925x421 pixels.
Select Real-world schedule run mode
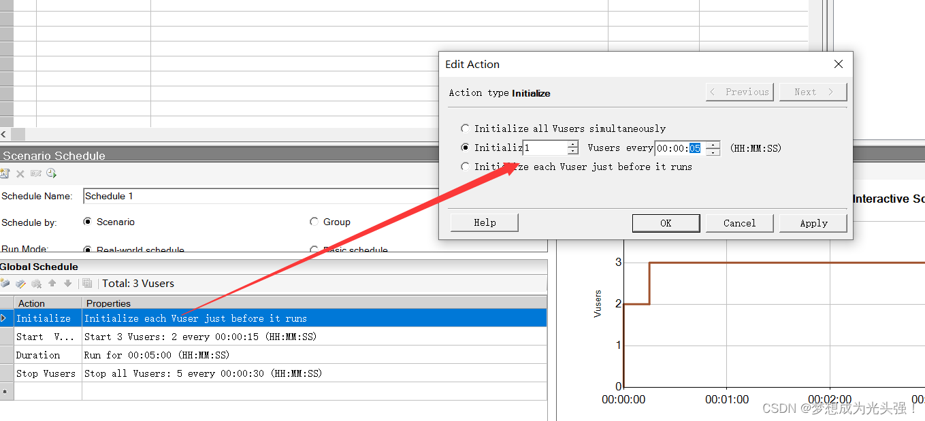(87, 250)
